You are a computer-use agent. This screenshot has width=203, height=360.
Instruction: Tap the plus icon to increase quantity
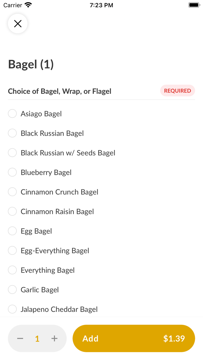click(54, 338)
